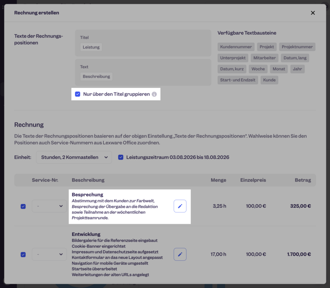This screenshot has width=330, height=288.
Task: Click Einzelpreis 100,00 € in Entwicklung row
Action: point(256,254)
